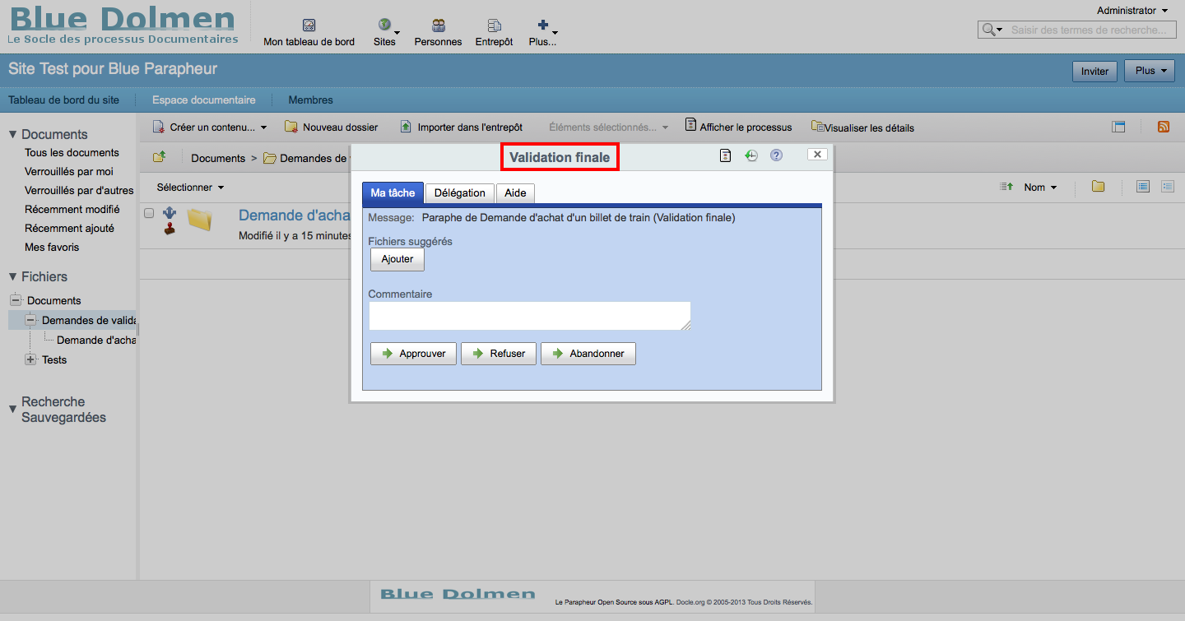1185x621 pixels.
Task: Click into the Commentaire text area
Action: pyautogui.click(x=529, y=316)
